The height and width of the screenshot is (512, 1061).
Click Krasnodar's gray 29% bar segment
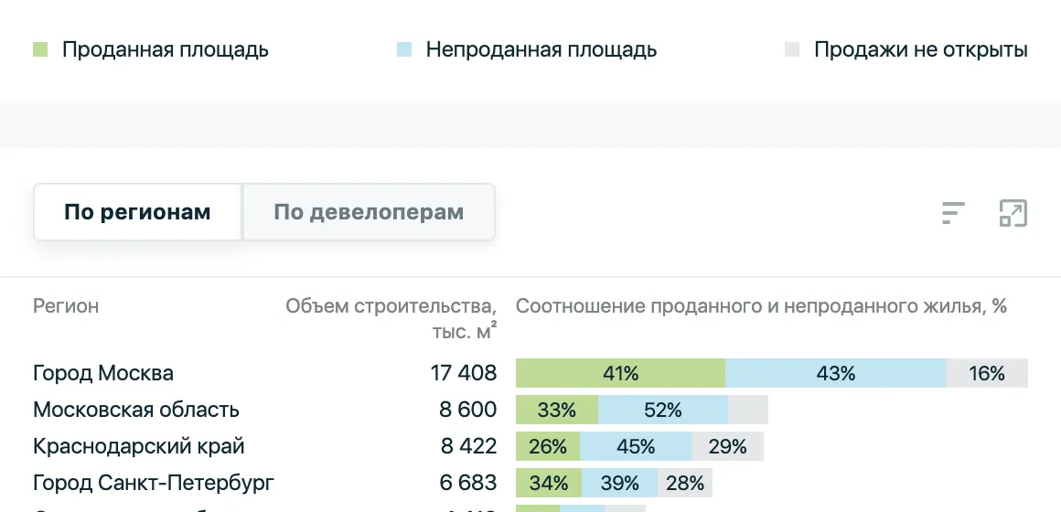pyautogui.click(x=727, y=446)
